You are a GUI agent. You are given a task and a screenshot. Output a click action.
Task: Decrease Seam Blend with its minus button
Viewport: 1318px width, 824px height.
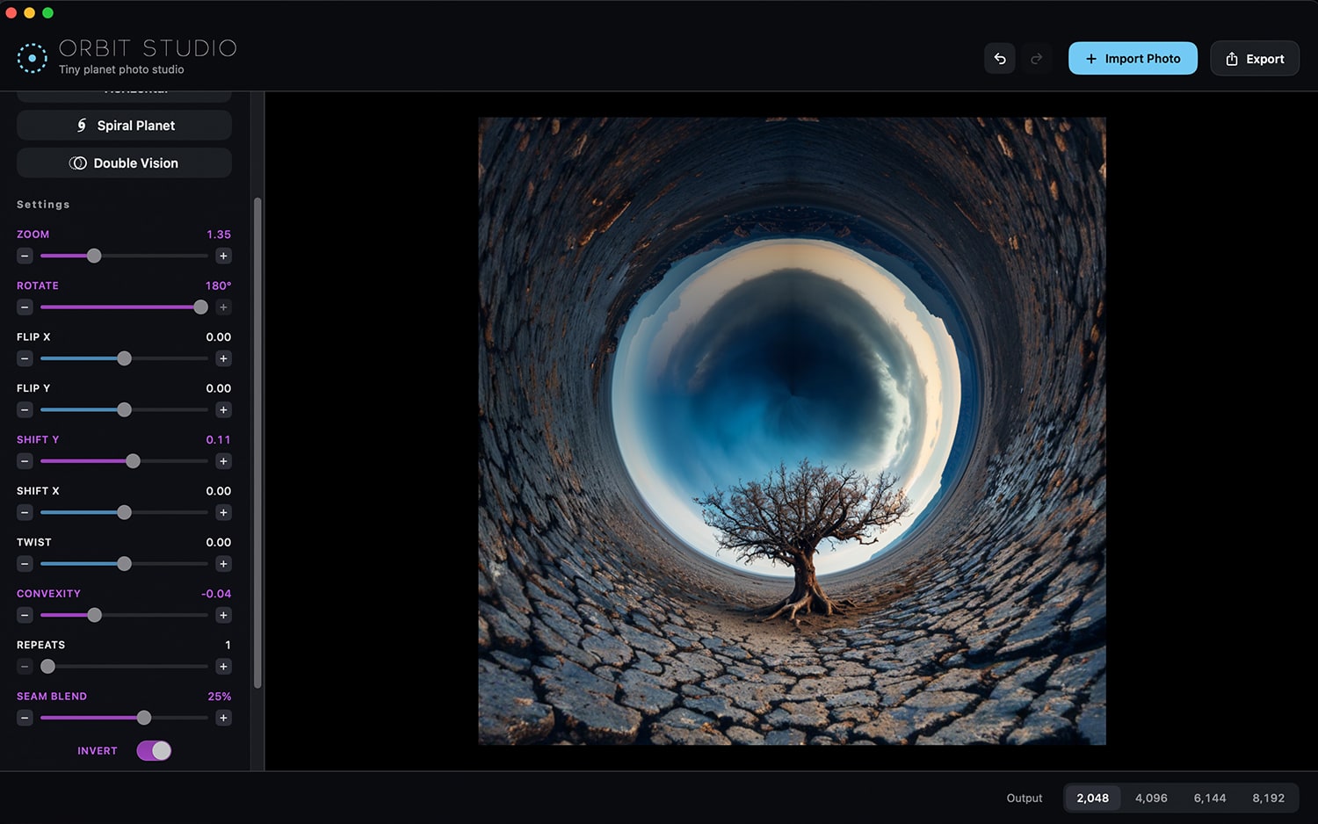pos(25,719)
